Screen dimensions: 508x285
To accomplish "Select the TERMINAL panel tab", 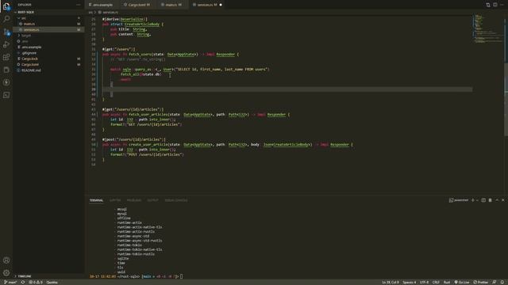I will [x=96, y=200].
